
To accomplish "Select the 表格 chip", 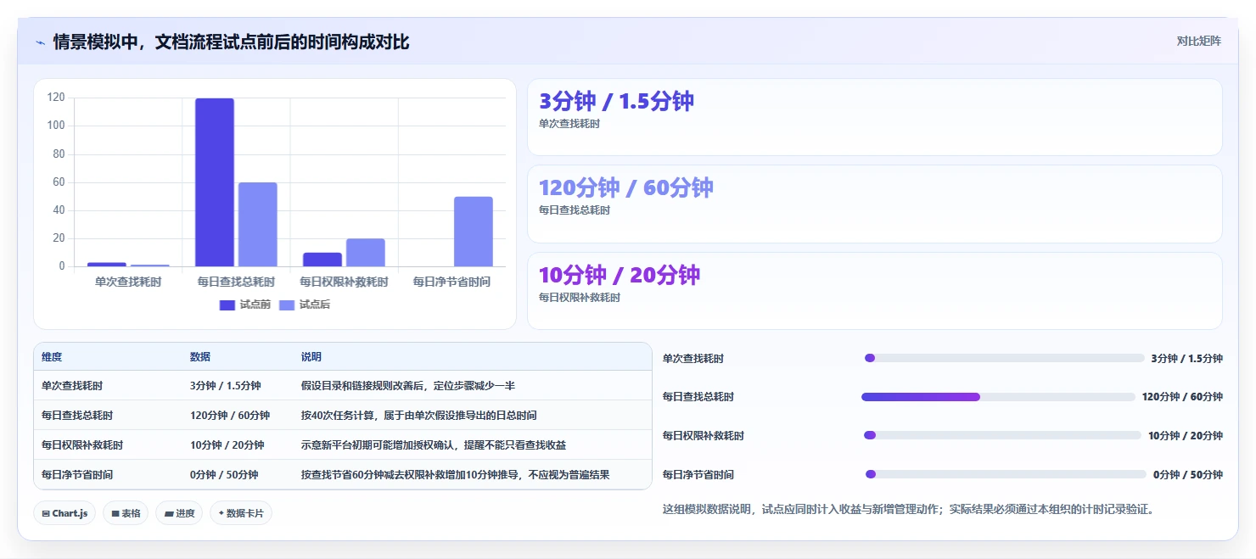I will click(126, 513).
